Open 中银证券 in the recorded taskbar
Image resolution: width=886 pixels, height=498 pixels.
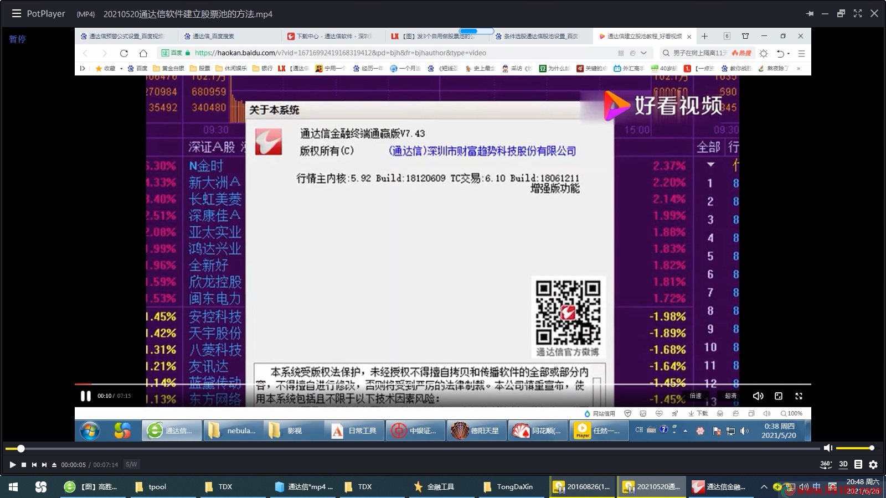[415, 430]
